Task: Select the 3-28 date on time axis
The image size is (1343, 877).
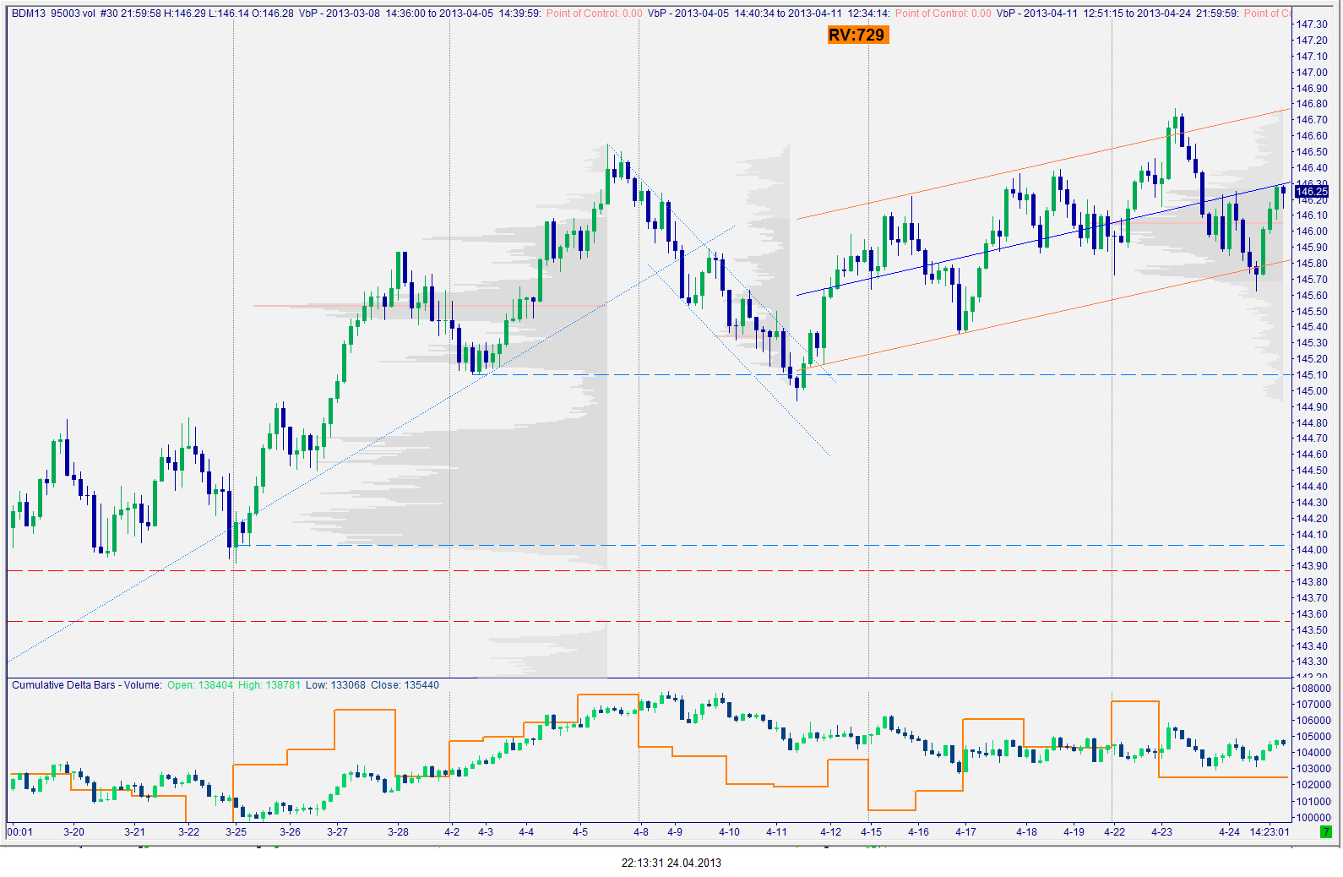Action: point(398,832)
